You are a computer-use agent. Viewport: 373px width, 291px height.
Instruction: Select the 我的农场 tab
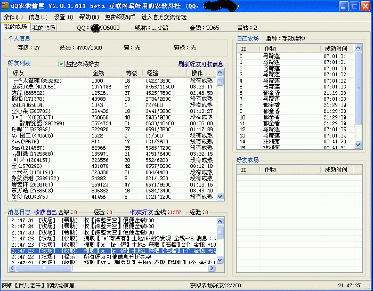tap(15, 27)
